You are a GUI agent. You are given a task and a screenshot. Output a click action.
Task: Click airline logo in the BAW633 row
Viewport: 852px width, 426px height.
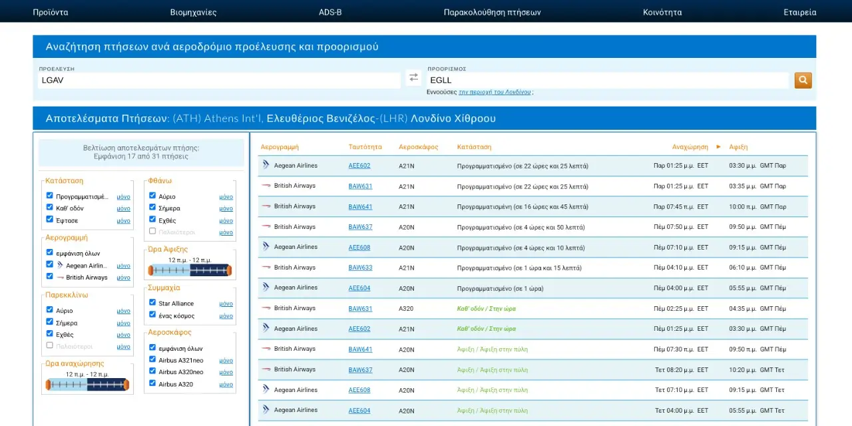[266, 268]
